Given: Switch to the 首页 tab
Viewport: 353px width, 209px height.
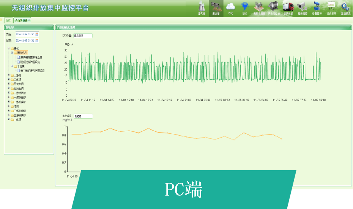Looking at the screenshot, I should [x=8, y=20].
